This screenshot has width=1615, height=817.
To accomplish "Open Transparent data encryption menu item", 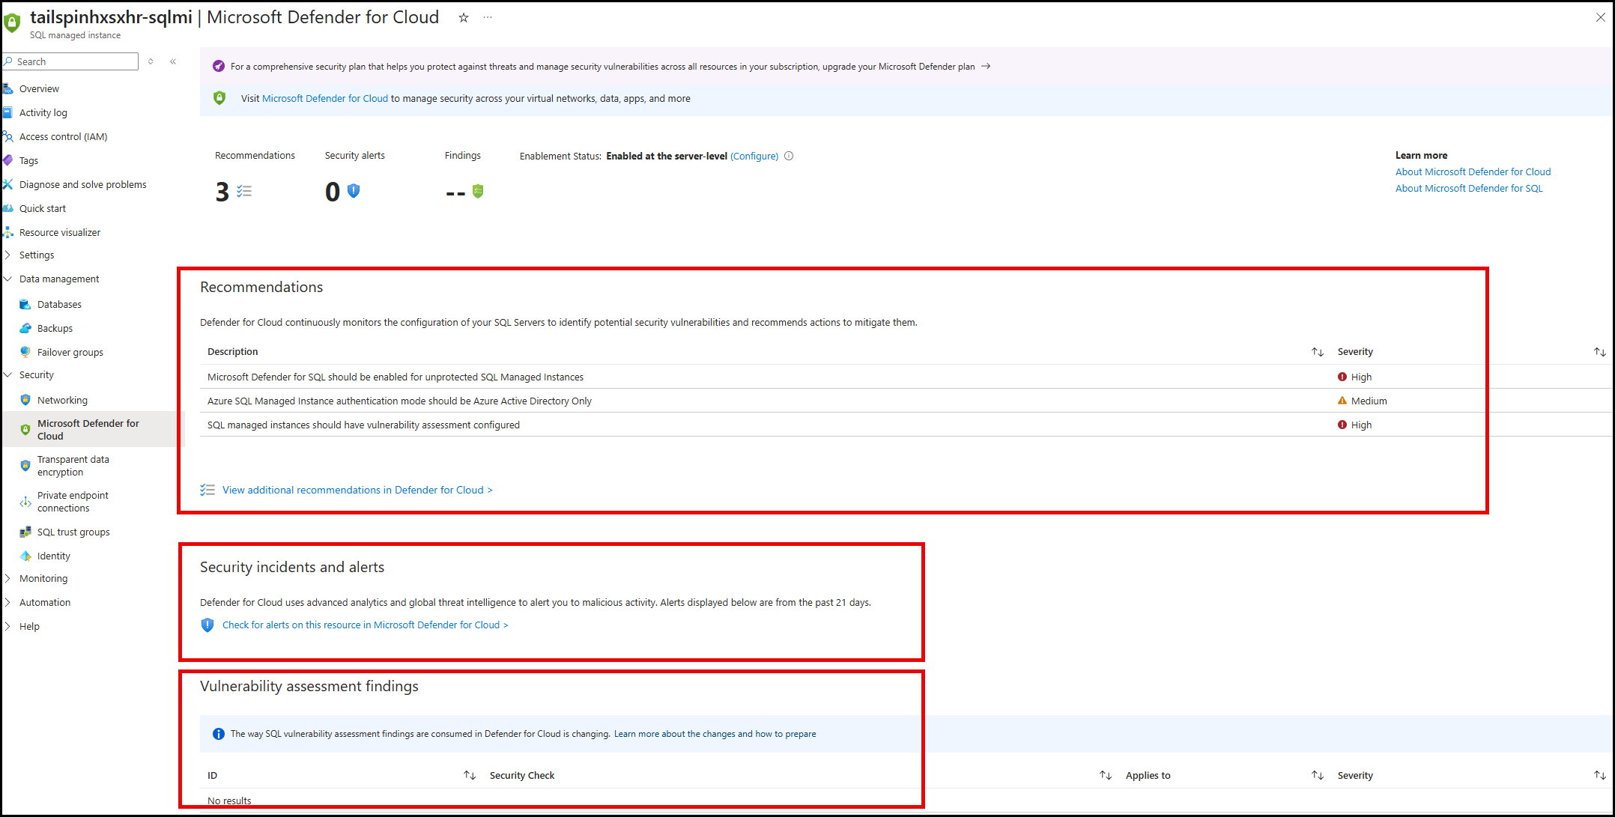I will tap(73, 466).
